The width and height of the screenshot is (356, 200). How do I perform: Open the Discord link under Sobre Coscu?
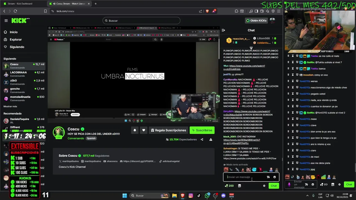(138, 161)
